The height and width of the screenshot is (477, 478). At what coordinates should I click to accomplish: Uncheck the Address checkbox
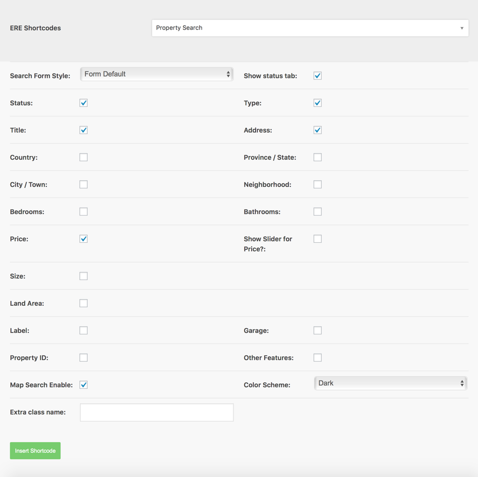[318, 130]
